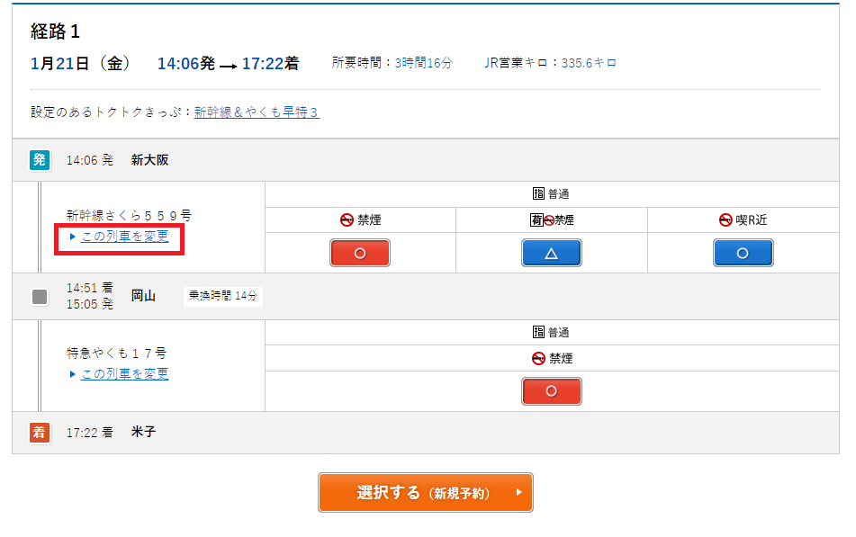Click the teal 発 departure icon

(x=40, y=160)
